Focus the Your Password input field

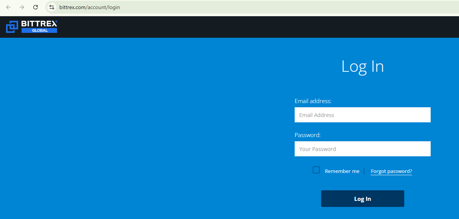coord(362,149)
